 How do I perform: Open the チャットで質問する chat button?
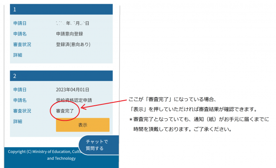99,145
